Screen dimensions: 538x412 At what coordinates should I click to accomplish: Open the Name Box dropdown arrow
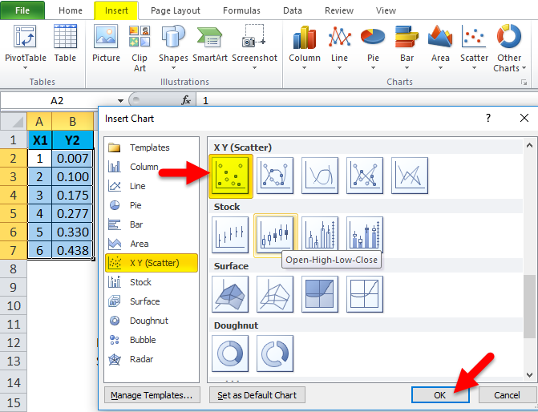coord(120,101)
